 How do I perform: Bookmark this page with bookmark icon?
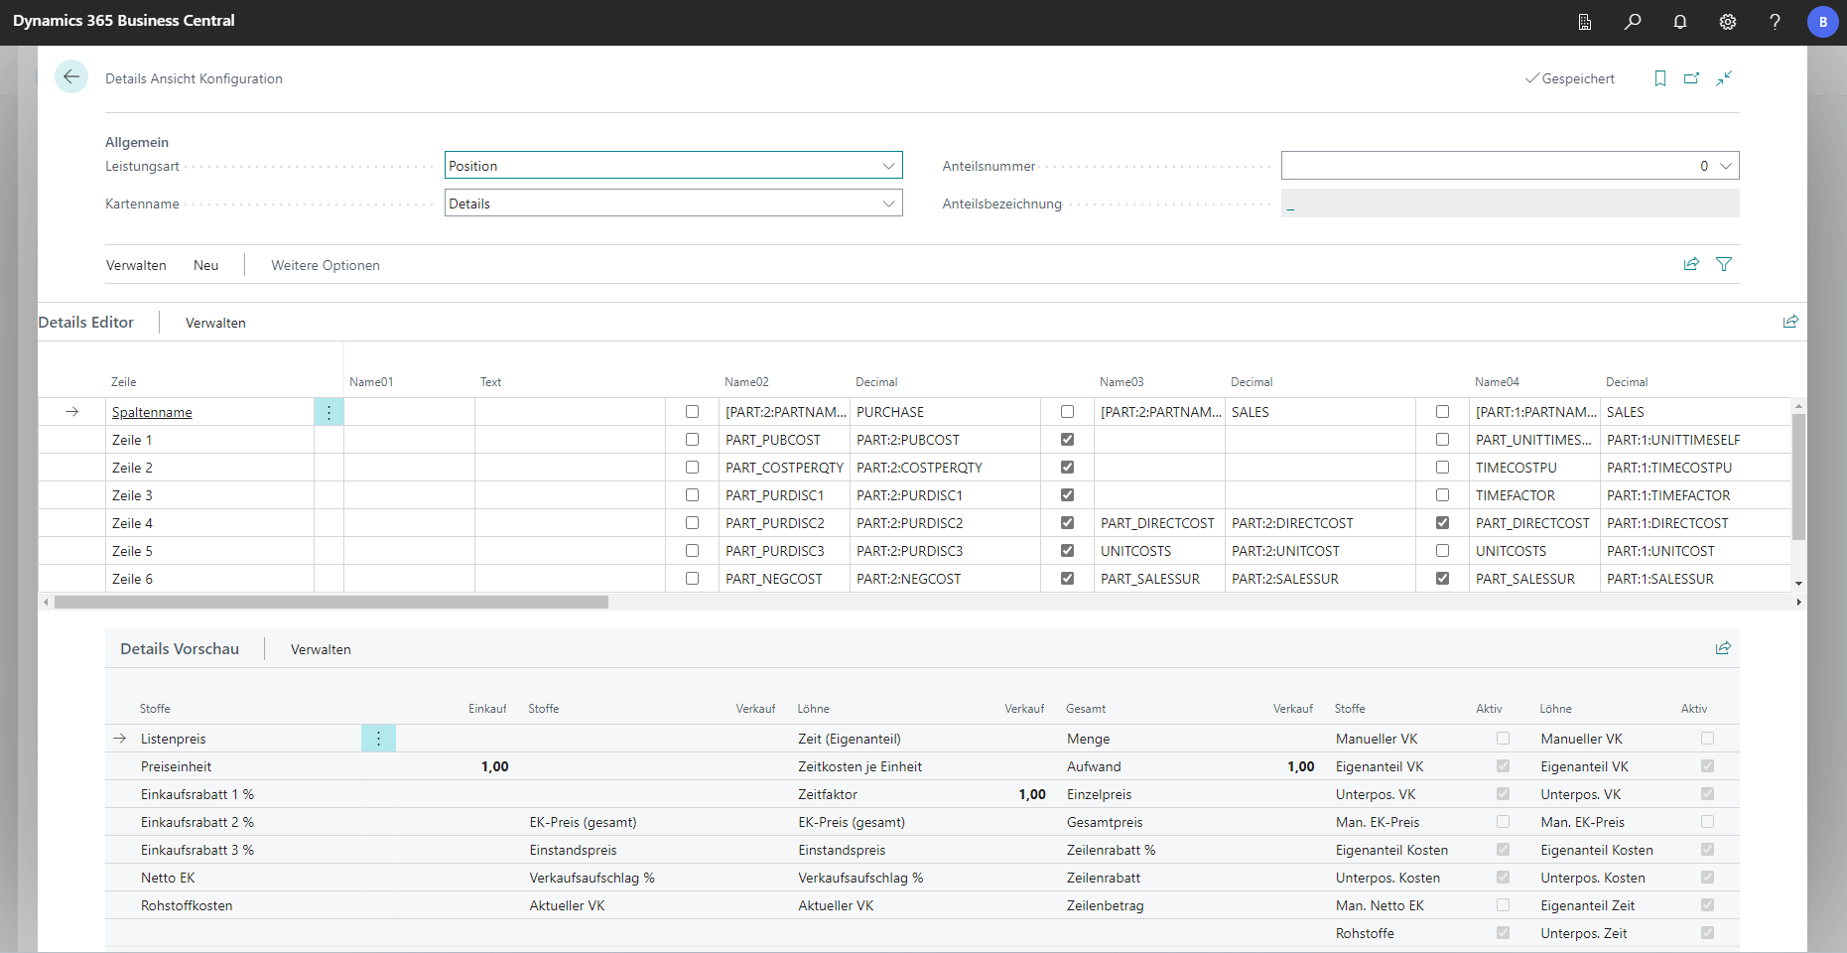(x=1660, y=78)
